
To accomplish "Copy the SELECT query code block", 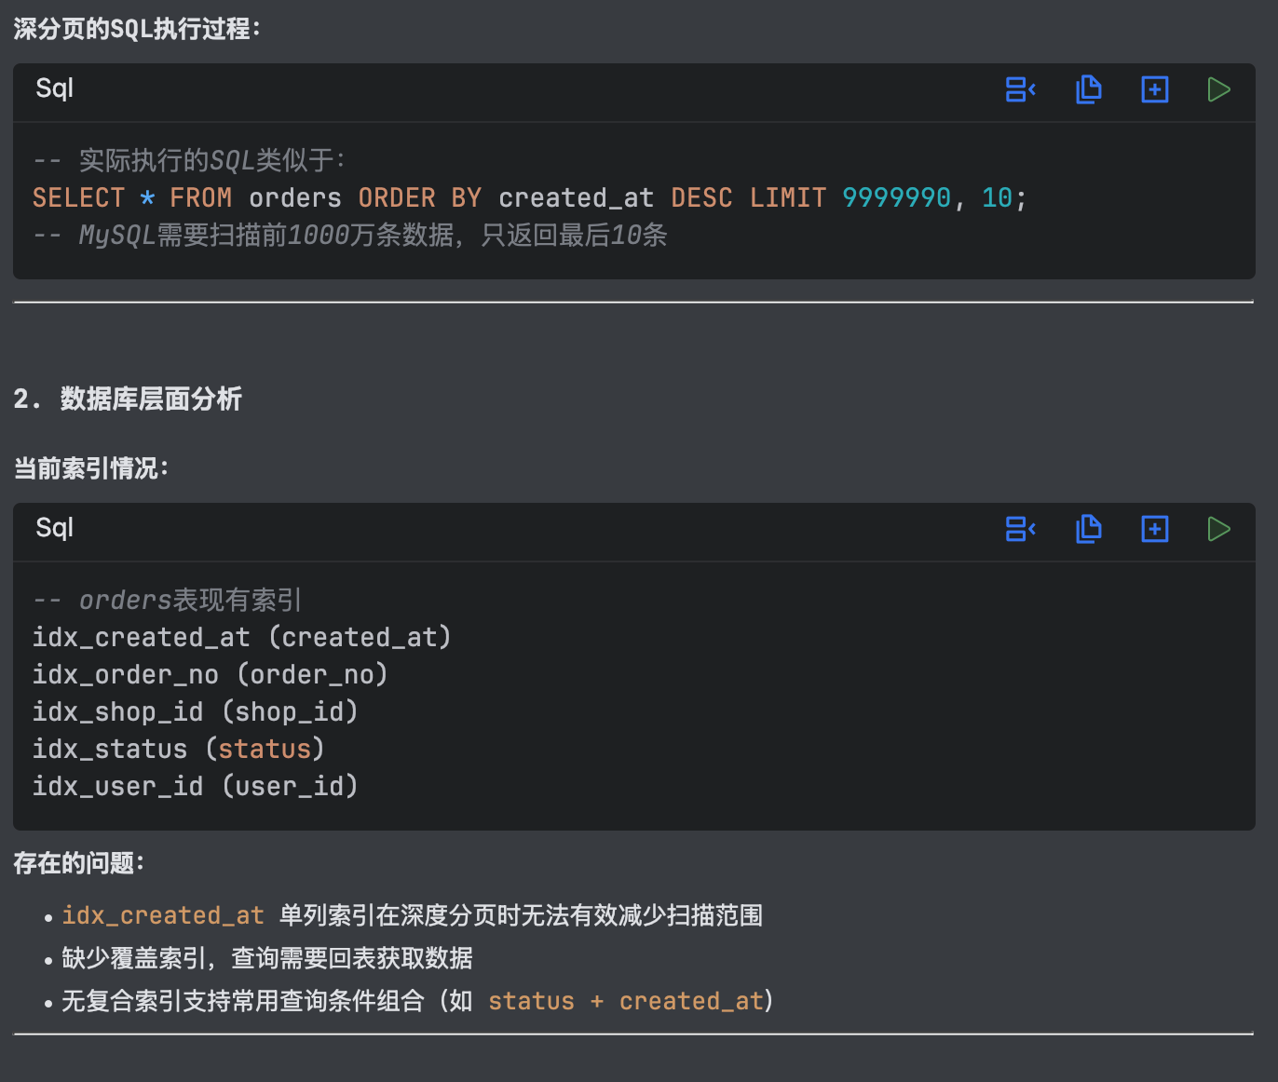I will coord(1088,89).
